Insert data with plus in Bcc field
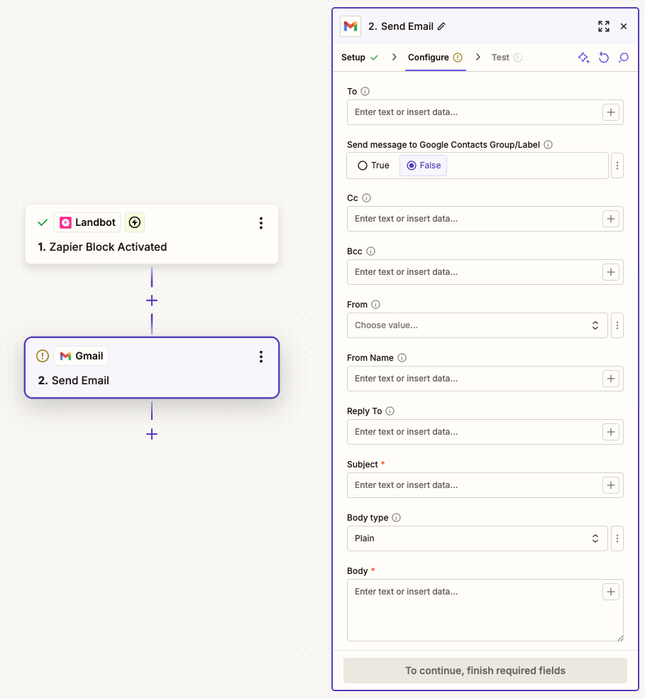Image resolution: width=645 pixels, height=699 pixels. [611, 272]
